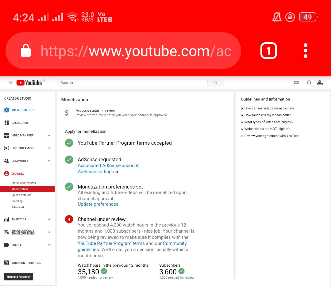Open the Dashboard menu item
Screen dimensions: 331x286
pos(20,123)
